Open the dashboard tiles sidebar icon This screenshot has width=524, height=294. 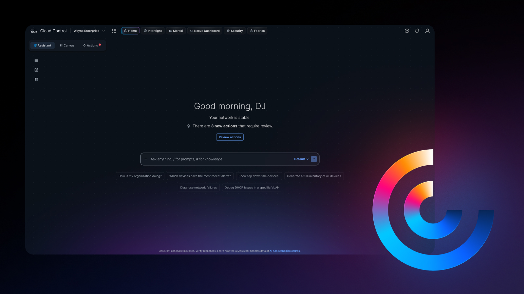[36, 79]
